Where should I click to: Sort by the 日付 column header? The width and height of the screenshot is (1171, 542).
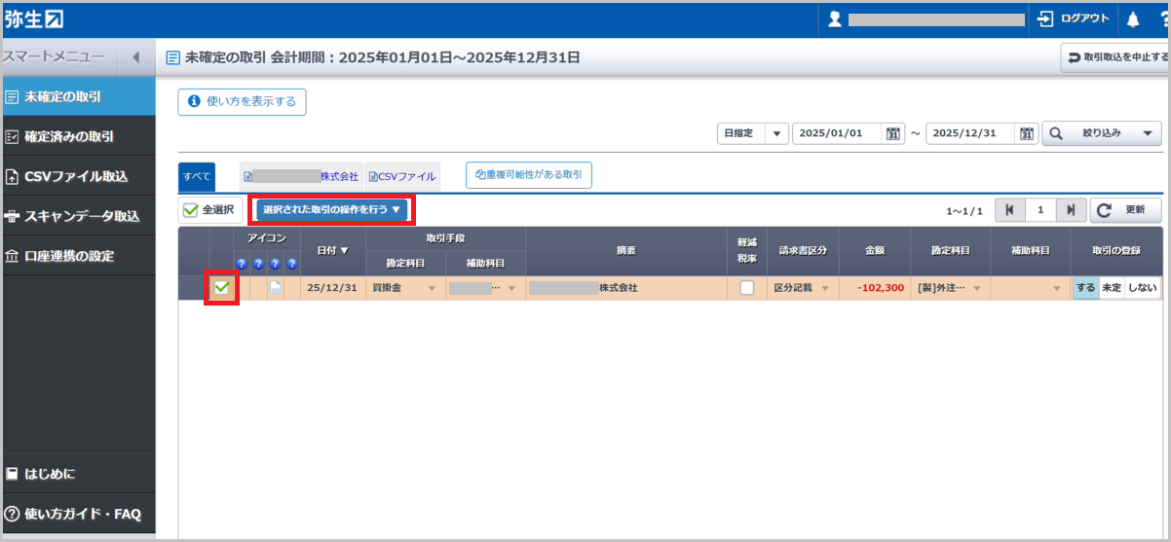(x=333, y=251)
